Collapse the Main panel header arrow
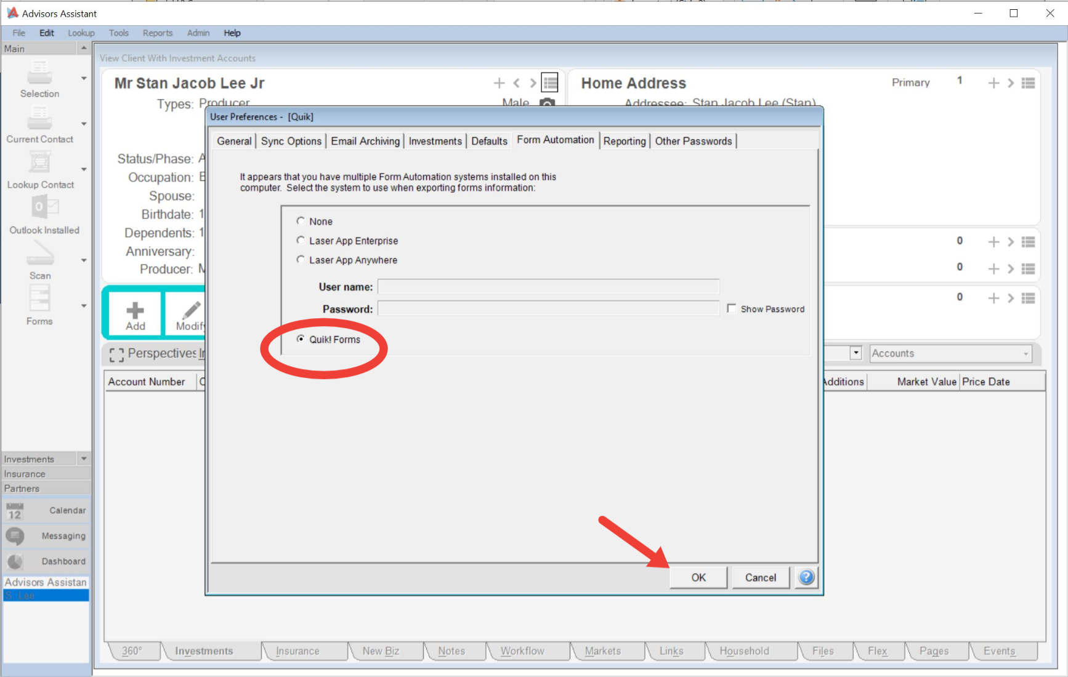Image resolution: width=1068 pixels, height=677 pixels. pyautogui.click(x=84, y=48)
